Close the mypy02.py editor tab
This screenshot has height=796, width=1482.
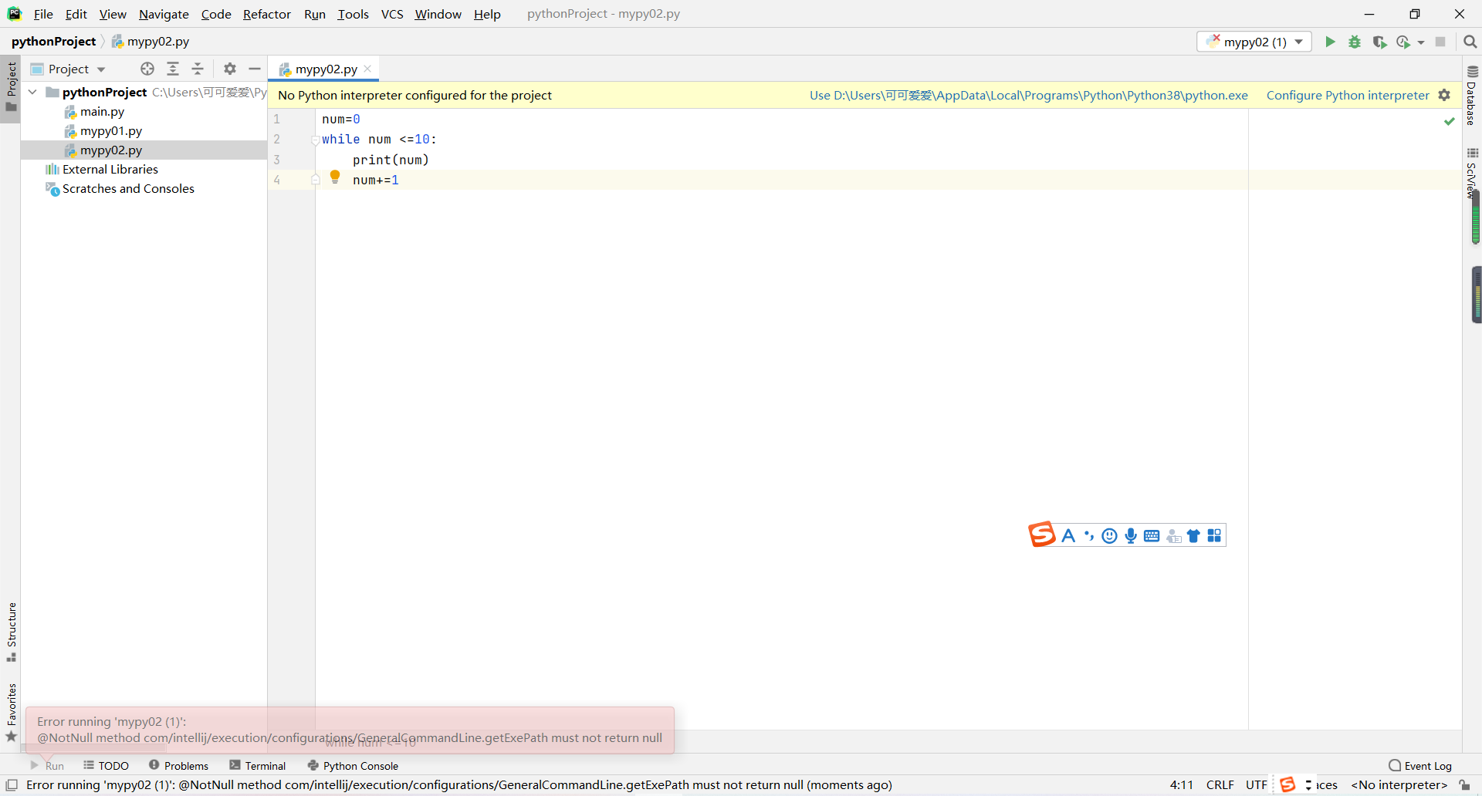367,69
